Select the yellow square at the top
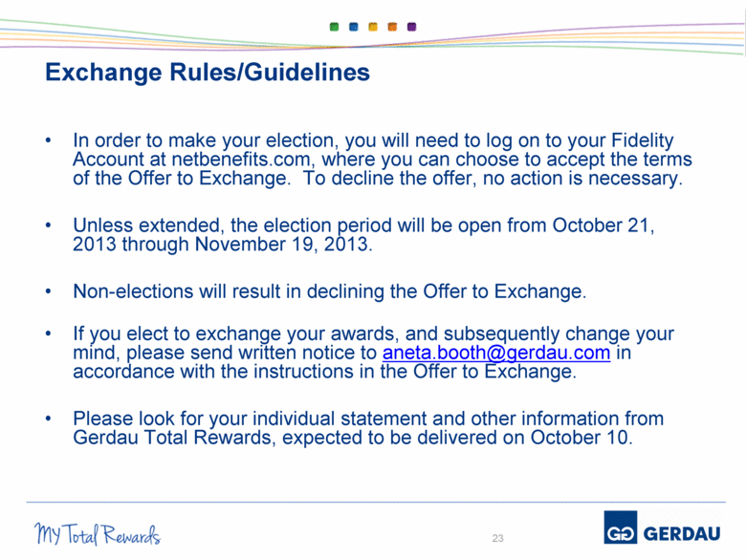Image resolution: width=746 pixels, height=559 pixels. [372, 27]
